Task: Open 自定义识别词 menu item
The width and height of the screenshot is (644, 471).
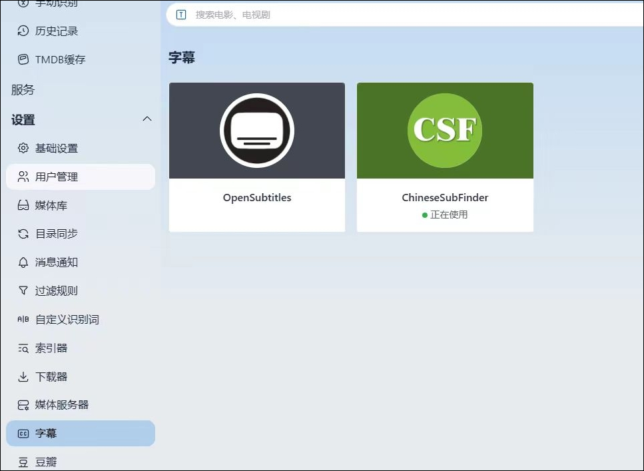Action: click(x=67, y=320)
